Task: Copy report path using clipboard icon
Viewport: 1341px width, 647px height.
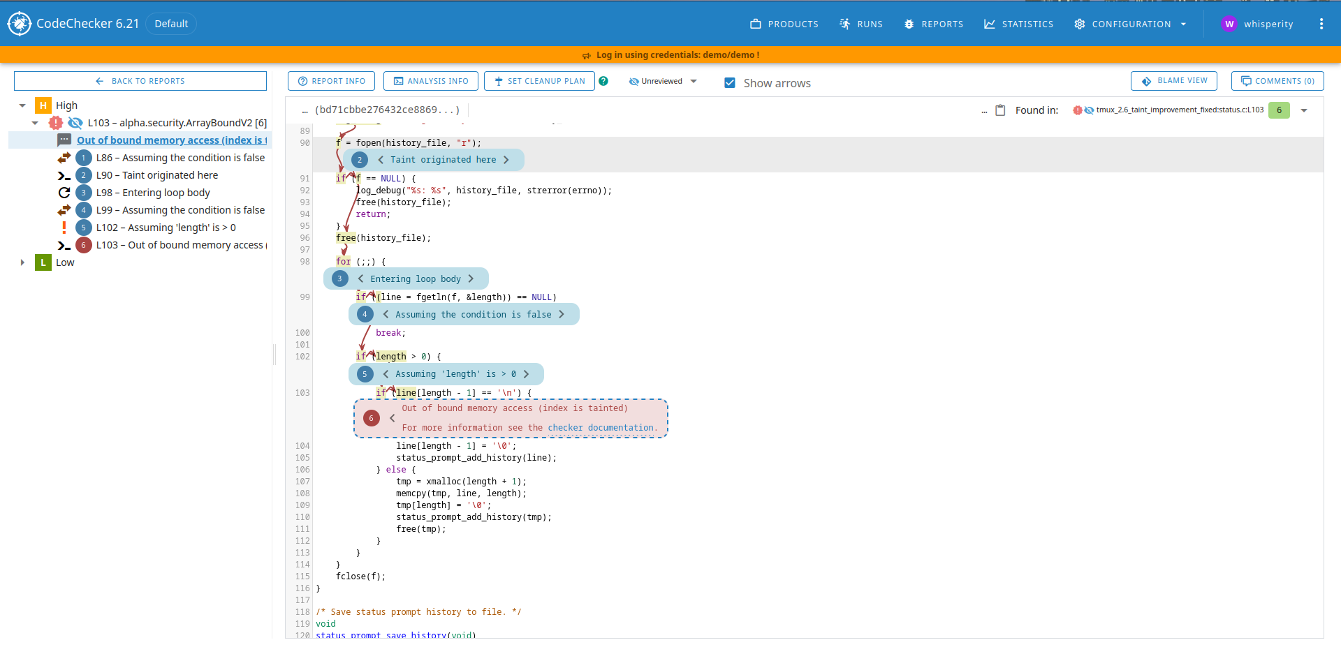Action: tap(1002, 110)
